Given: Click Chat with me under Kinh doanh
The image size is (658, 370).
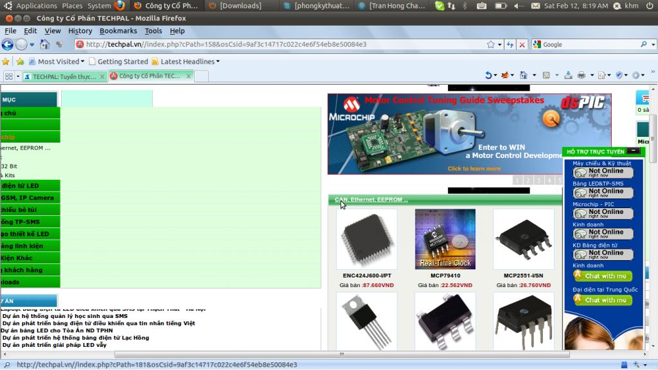Looking at the screenshot, I should tap(603, 276).
